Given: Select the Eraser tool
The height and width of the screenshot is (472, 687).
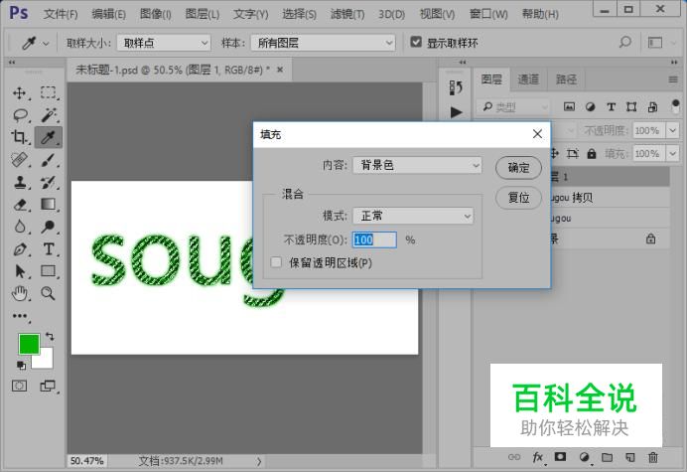Looking at the screenshot, I should pos(20,205).
